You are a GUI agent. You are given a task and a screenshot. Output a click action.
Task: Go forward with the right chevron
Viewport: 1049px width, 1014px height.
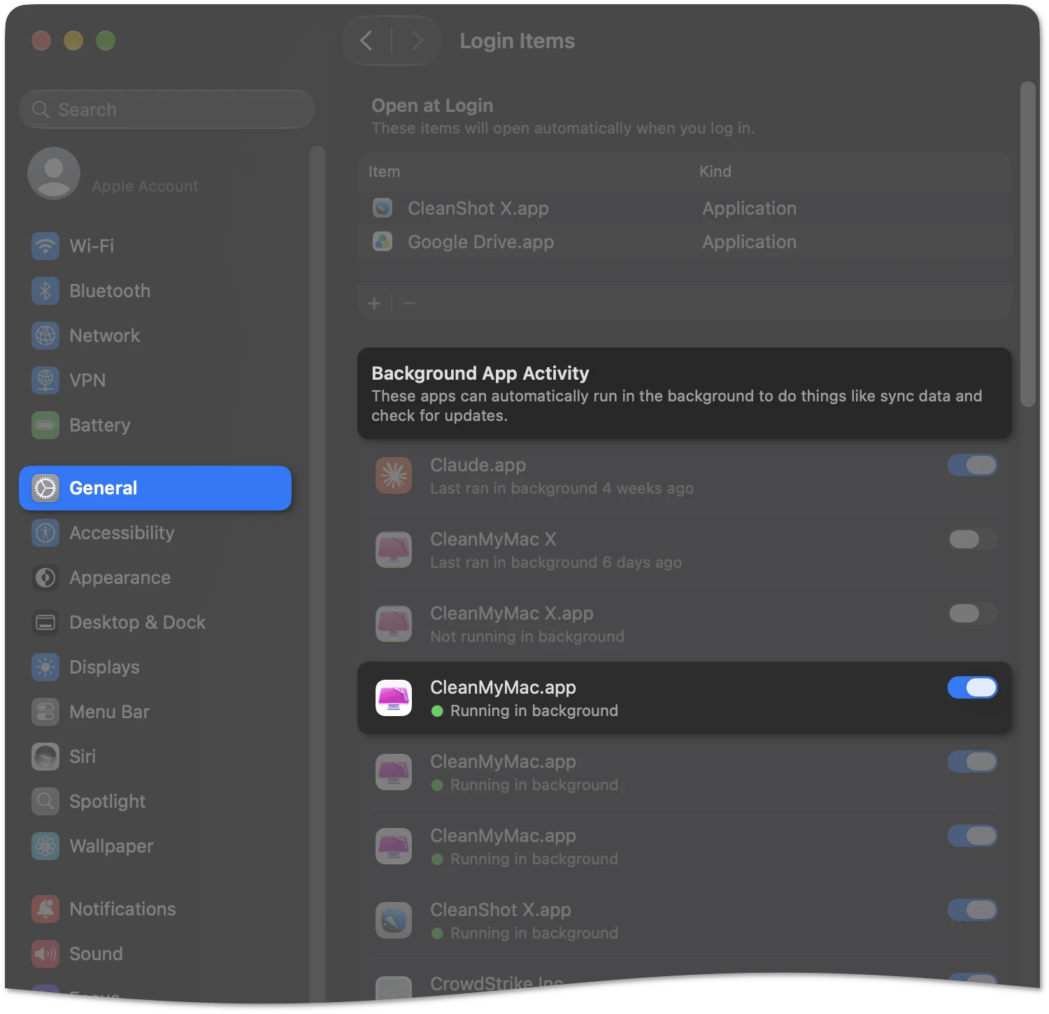(417, 41)
